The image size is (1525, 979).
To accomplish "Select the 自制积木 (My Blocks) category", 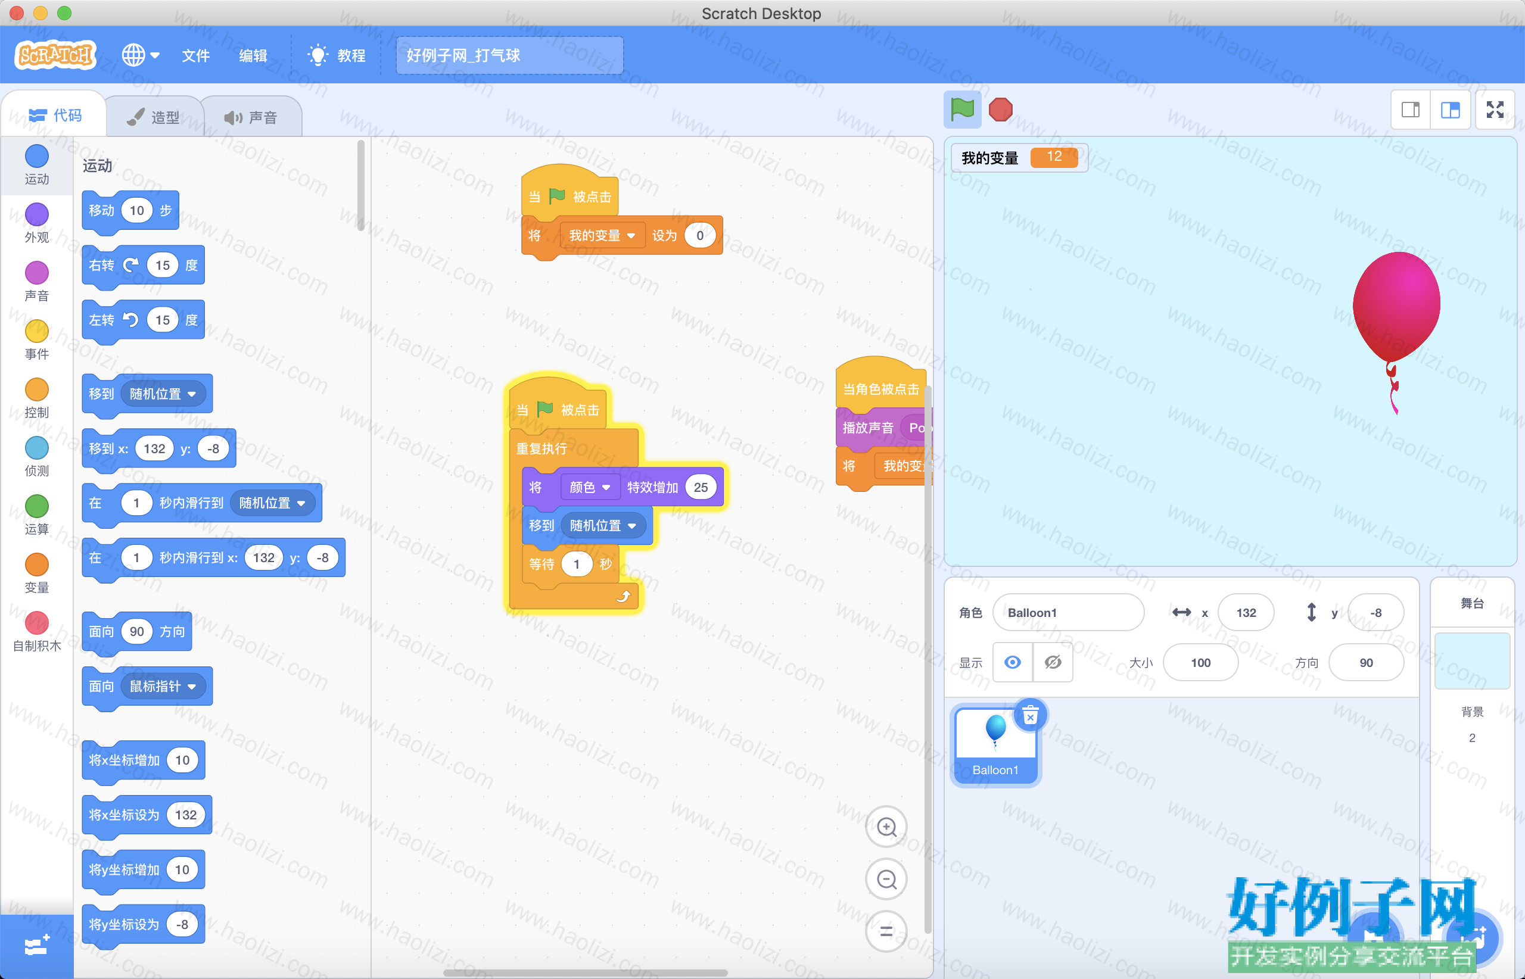I will click(36, 632).
